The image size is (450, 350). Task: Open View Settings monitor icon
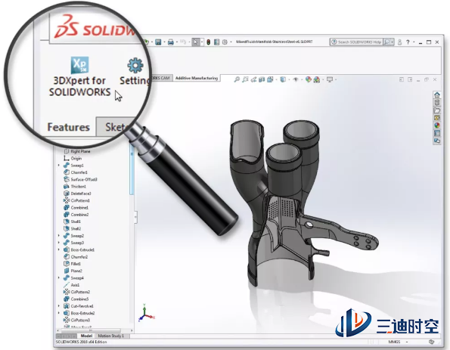pos(330,79)
